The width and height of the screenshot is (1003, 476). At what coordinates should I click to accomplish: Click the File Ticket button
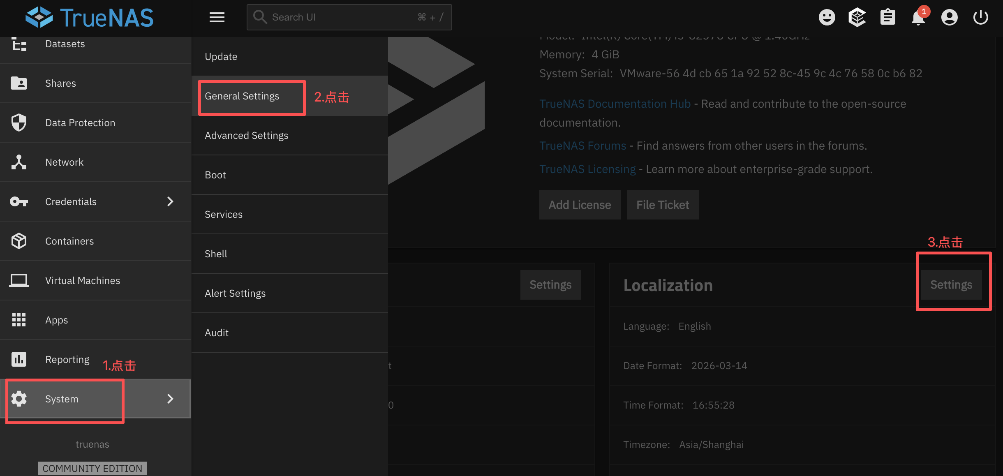click(662, 205)
